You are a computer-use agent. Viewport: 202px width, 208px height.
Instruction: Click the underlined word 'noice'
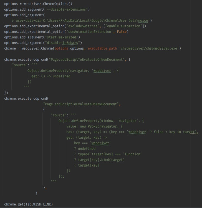tap(143, 21)
